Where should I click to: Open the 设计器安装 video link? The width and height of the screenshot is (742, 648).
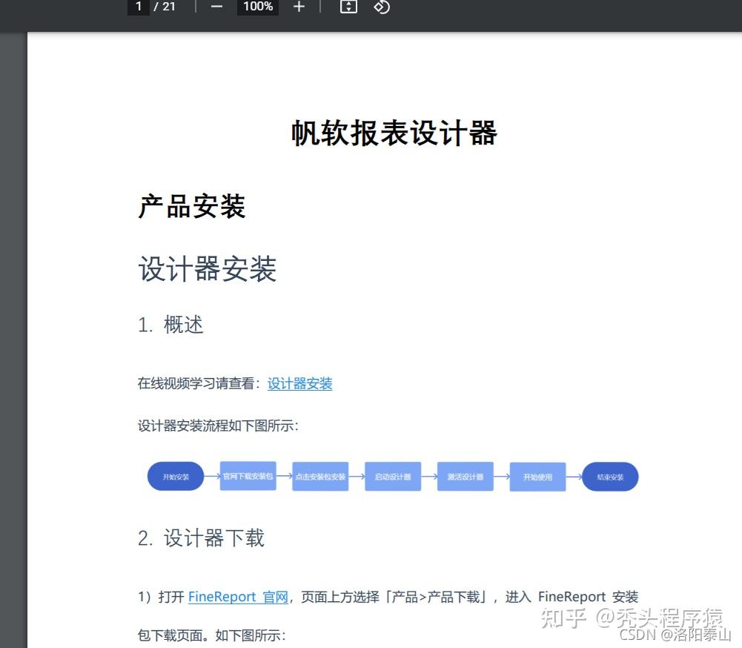tap(299, 383)
